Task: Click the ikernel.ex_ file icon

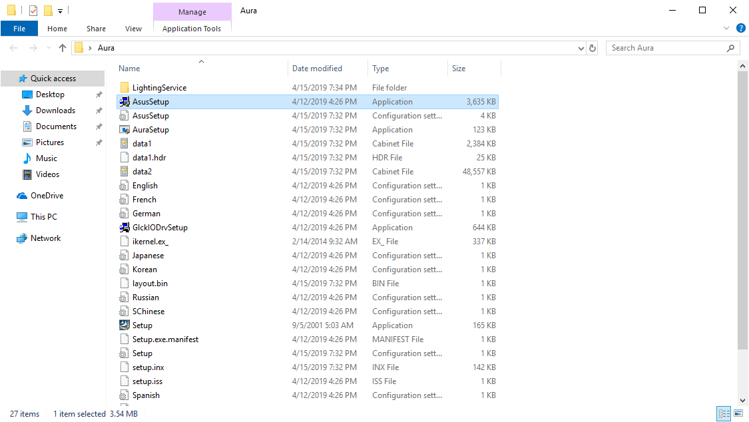Action: [125, 242]
